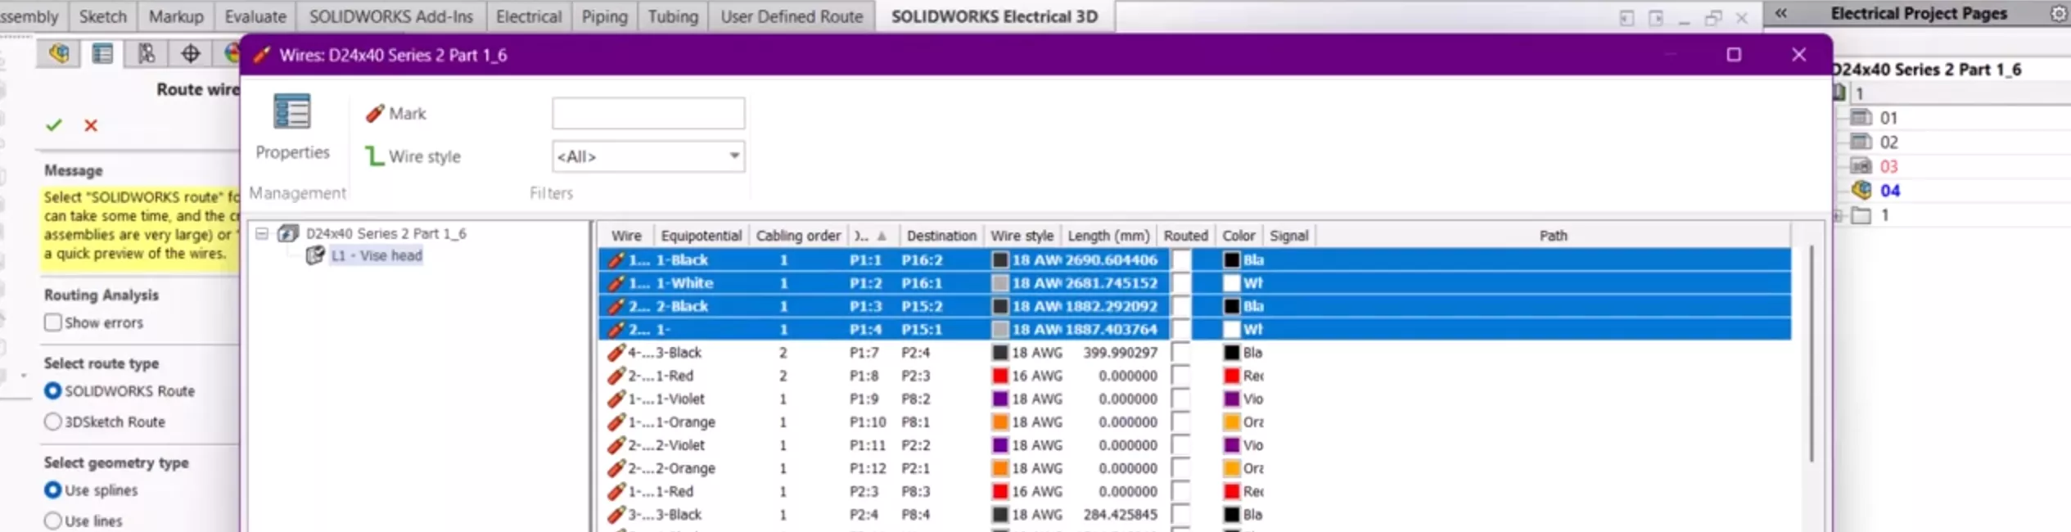This screenshot has width=2071, height=532.
Task: Toggle Routed checkbox for 3-Black P2:4 row
Action: [1181, 515]
